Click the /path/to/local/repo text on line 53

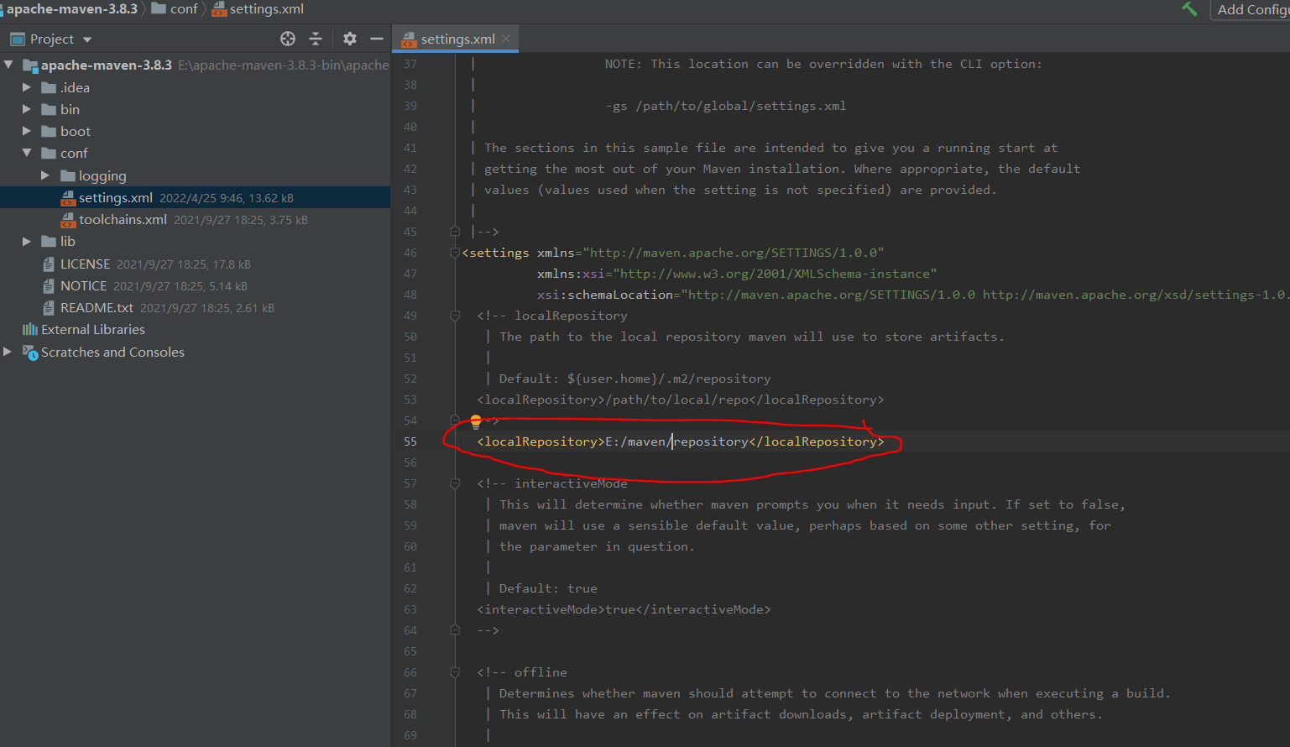pyautogui.click(x=676, y=400)
